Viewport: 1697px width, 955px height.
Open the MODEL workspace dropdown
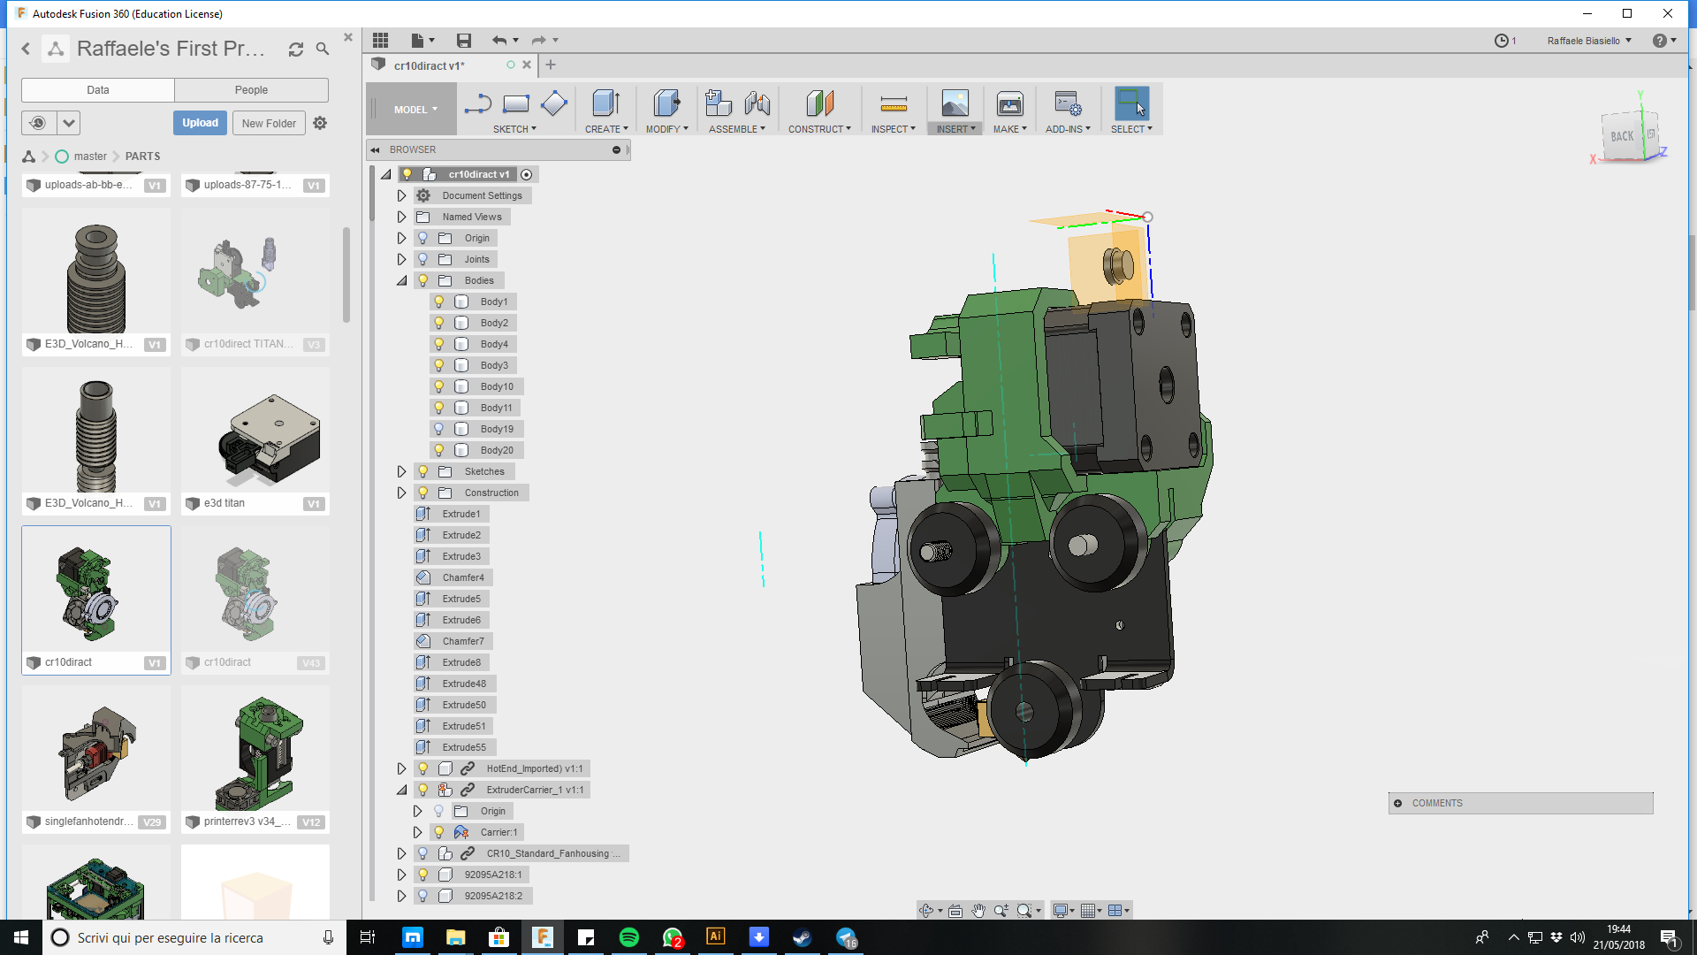415,110
